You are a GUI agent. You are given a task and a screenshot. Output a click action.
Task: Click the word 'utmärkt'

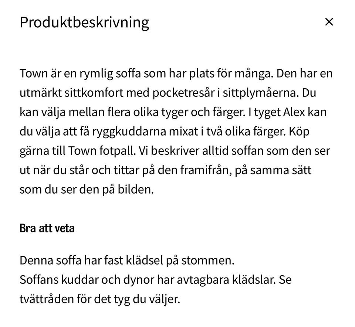(x=40, y=92)
